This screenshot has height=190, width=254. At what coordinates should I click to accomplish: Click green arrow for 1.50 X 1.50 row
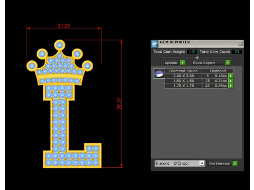click(x=231, y=81)
